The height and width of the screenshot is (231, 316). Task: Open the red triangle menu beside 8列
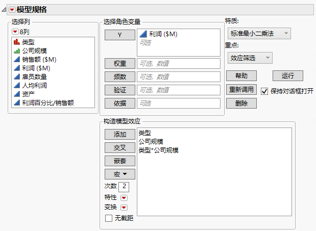[x=15, y=32]
